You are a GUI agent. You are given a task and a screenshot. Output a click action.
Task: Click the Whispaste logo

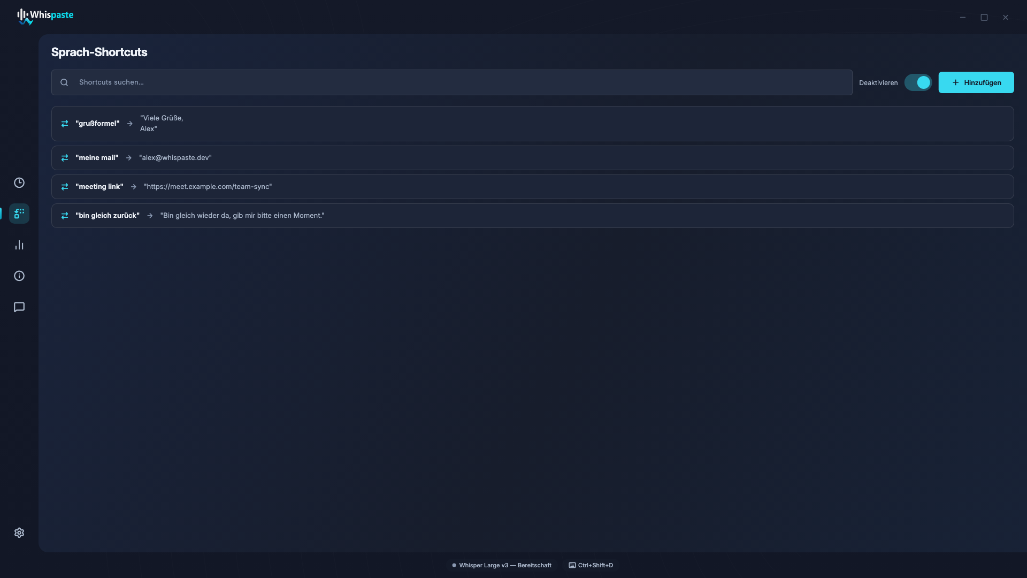pos(45,17)
